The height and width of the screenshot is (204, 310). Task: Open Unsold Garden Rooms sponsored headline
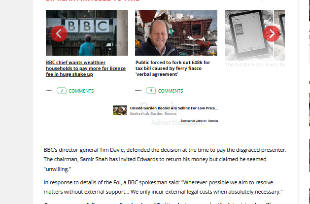(174, 108)
